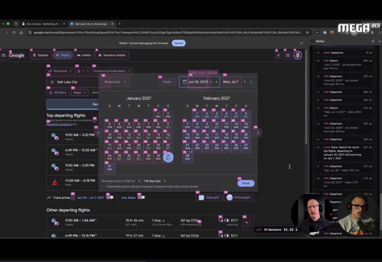Viewport: 382px width, 262px height.
Task: Open the Google account profile avatar
Action: click(297, 55)
